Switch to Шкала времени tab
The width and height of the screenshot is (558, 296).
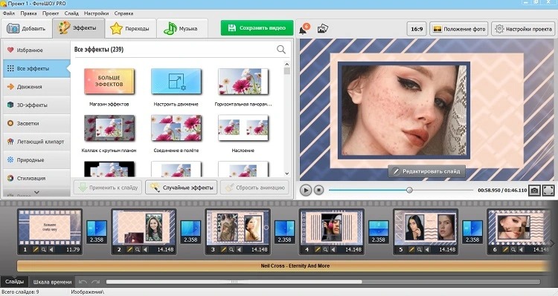tap(52, 282)
